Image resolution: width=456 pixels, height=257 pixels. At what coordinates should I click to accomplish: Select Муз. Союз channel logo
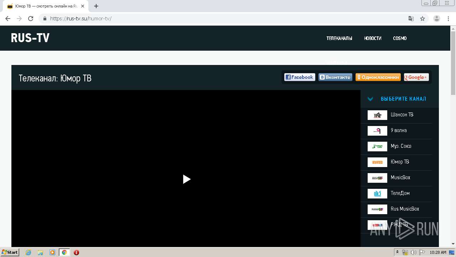(x=377, y=146)
